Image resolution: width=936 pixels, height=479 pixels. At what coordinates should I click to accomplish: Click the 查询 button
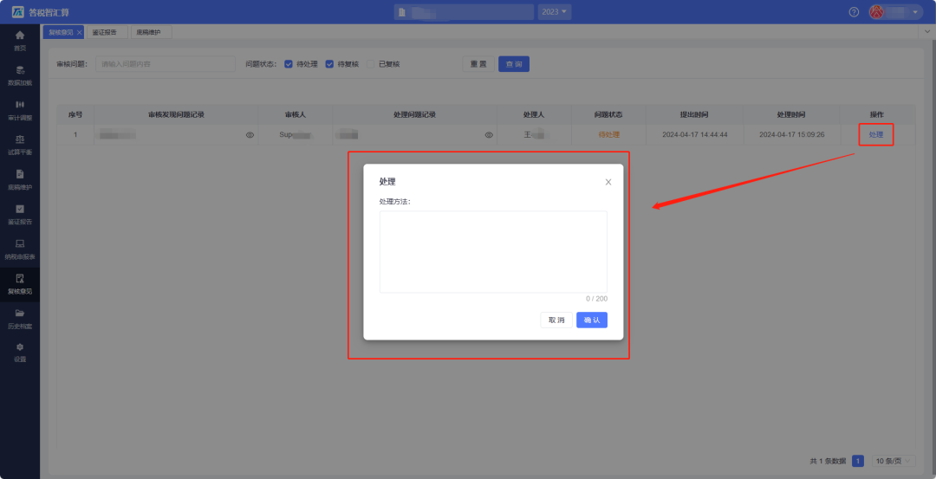(x=514, y=64)
